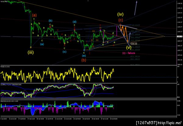Click the small yellow e wave label

click(114, 43)
